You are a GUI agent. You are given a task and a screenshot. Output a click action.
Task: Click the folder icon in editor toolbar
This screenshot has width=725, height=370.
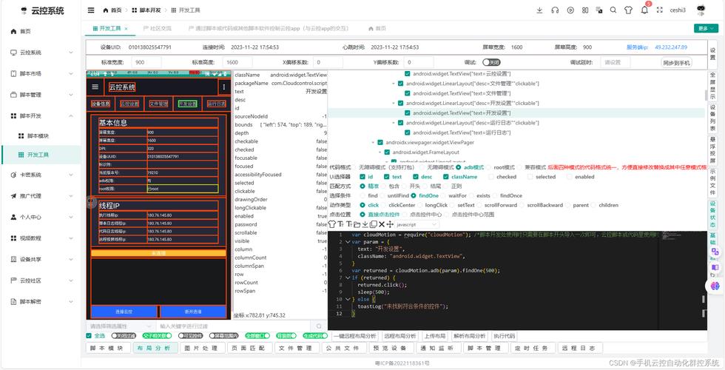[357, 224]
